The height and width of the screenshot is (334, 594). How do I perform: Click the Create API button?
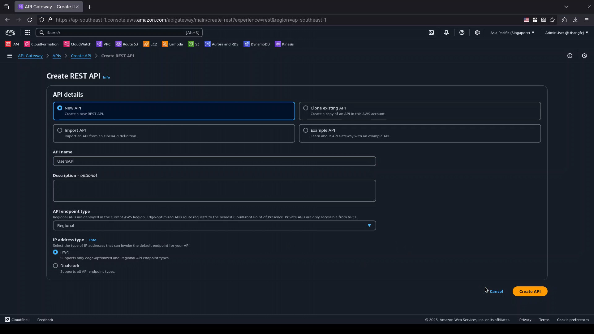point(530,291)
